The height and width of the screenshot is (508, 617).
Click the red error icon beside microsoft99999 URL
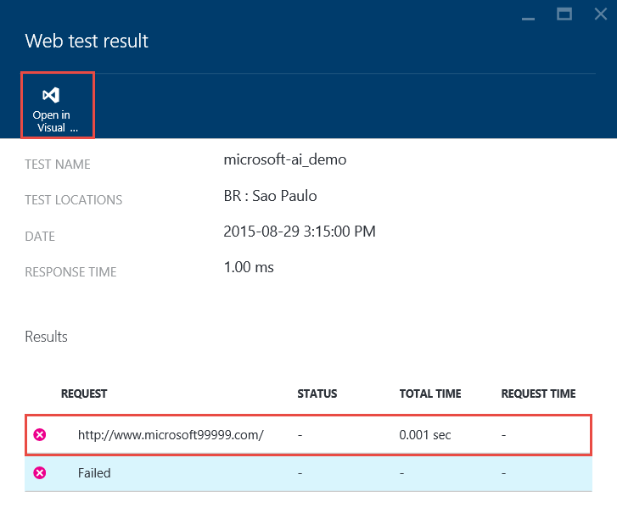(x=40, y=435)
